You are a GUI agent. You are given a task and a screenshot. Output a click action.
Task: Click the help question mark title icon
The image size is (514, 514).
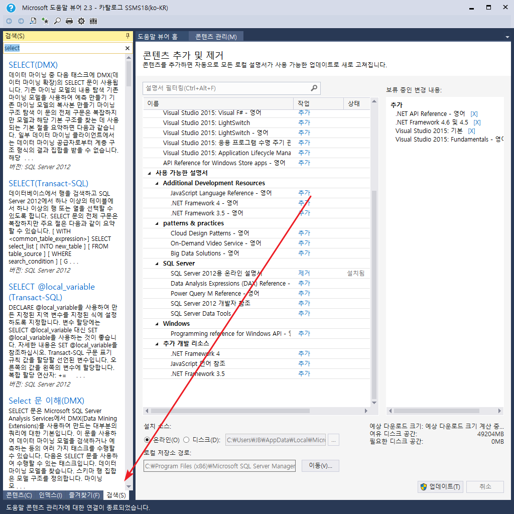[x=11, y=8]
